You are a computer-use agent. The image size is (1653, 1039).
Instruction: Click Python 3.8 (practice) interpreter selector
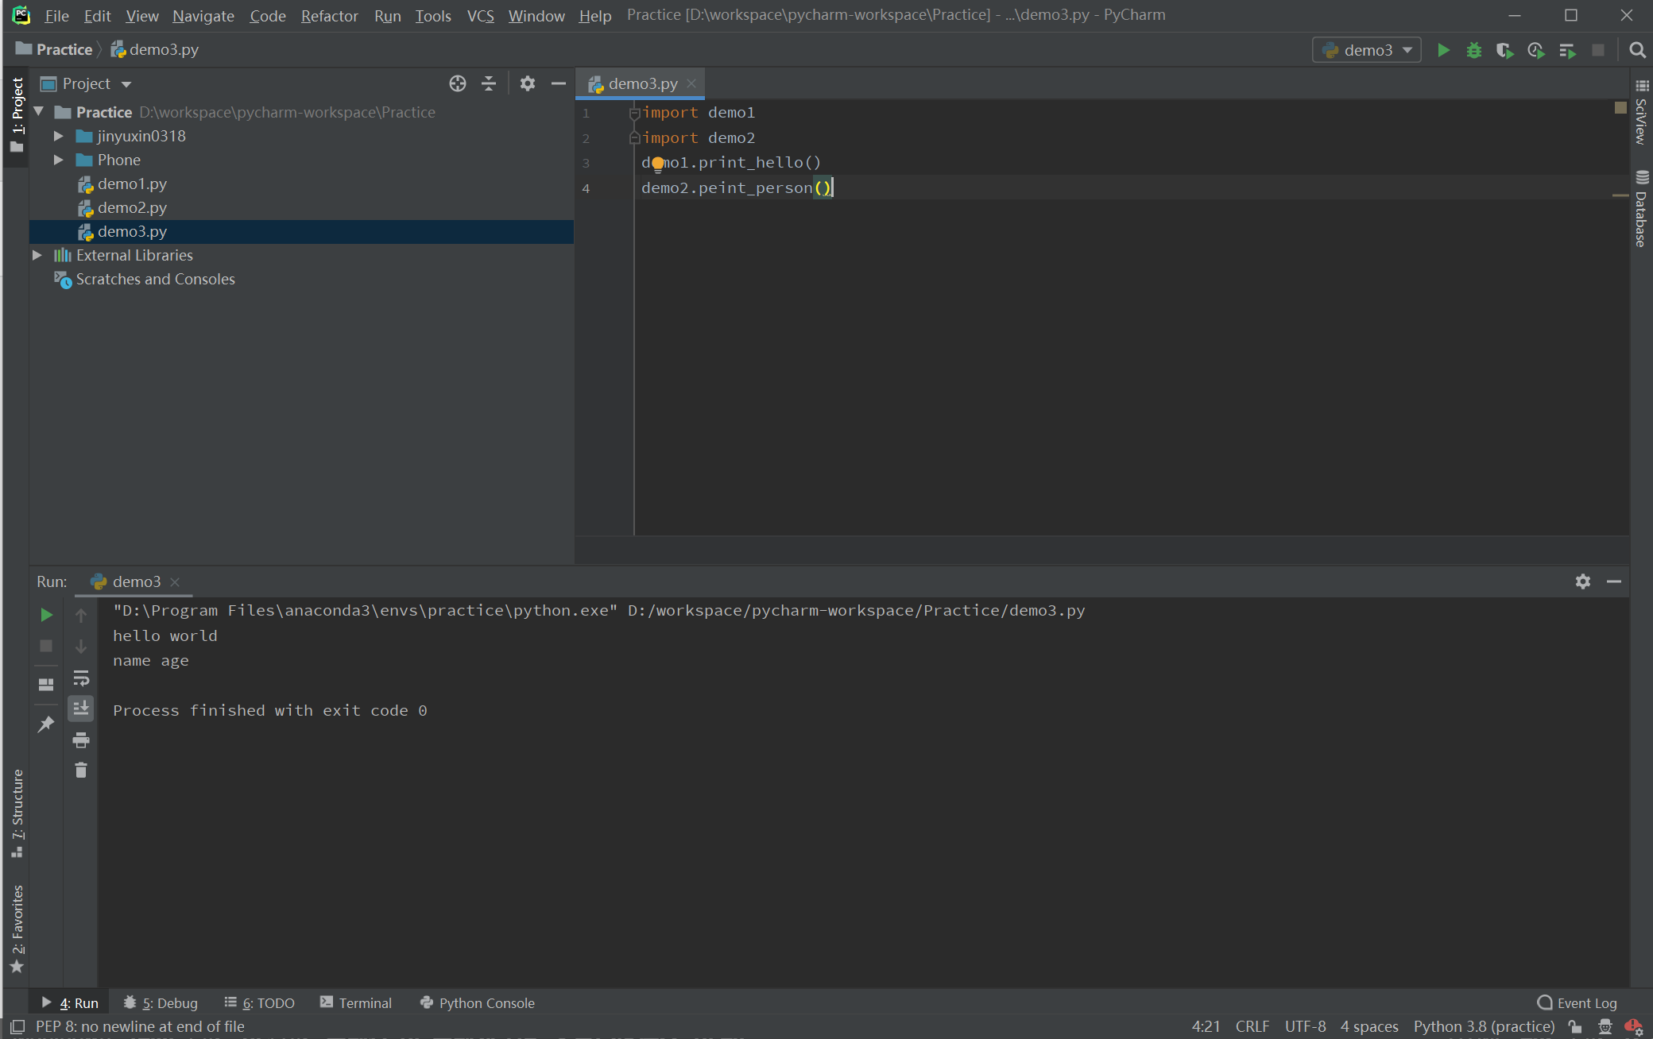point(1484,1026)
